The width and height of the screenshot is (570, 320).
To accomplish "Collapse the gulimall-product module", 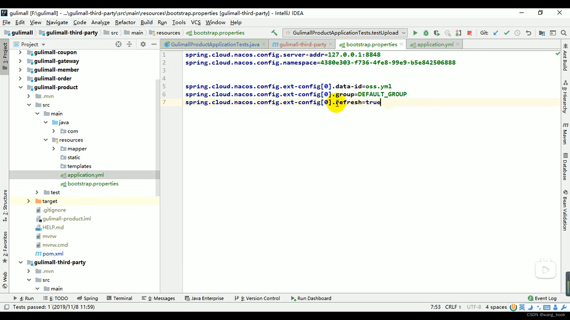I will (x=20, y=87).
